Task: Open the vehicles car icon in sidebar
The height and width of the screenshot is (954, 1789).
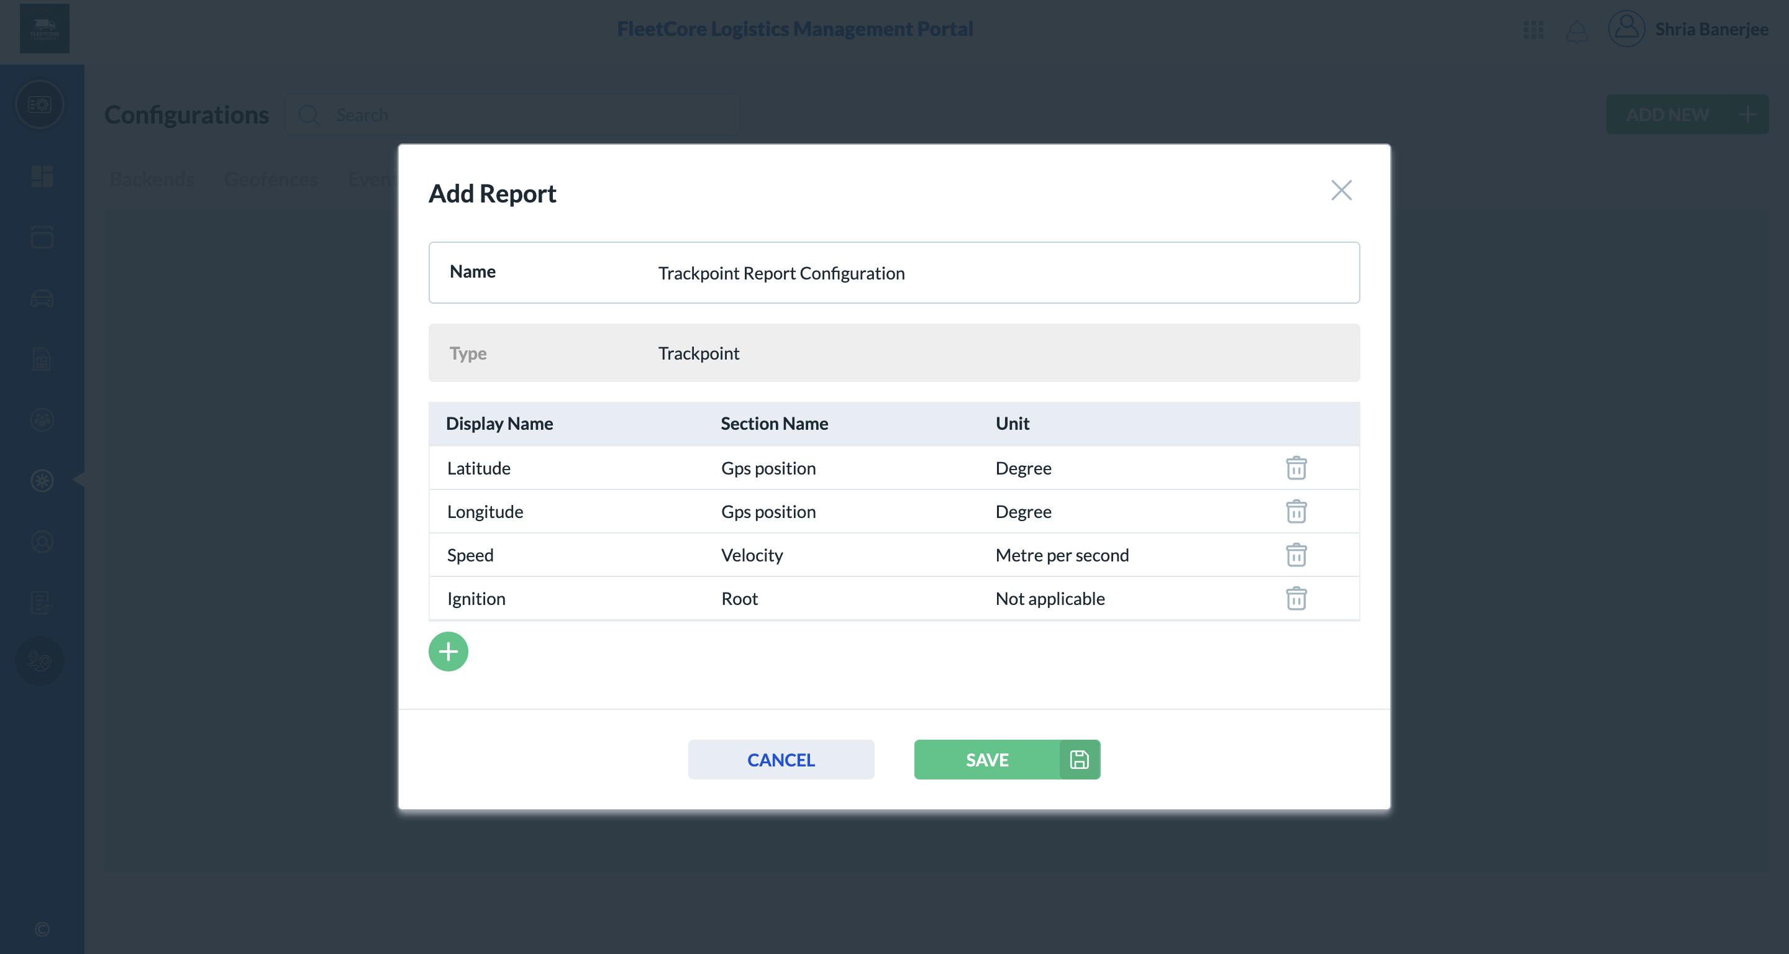Action: pyautogui.click(x=42, y=299)
